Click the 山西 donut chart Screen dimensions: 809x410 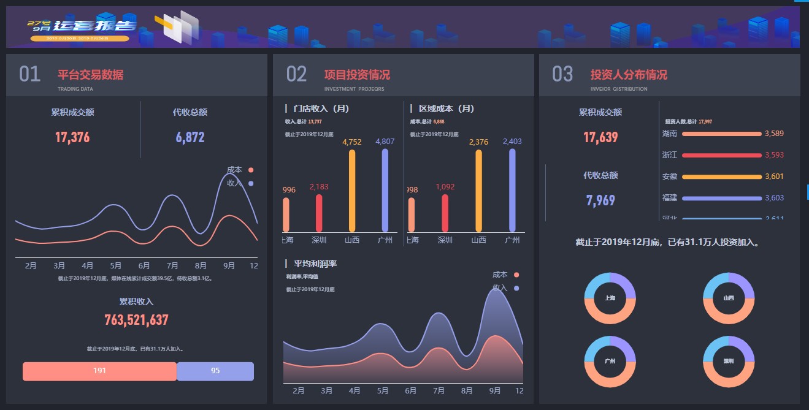coord(729,298)
